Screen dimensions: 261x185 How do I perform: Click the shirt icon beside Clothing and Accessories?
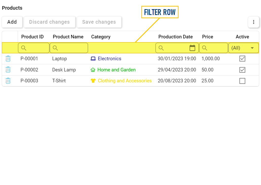coord(93,81)
